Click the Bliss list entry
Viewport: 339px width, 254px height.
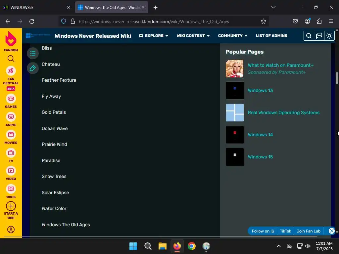pos(47,48)
